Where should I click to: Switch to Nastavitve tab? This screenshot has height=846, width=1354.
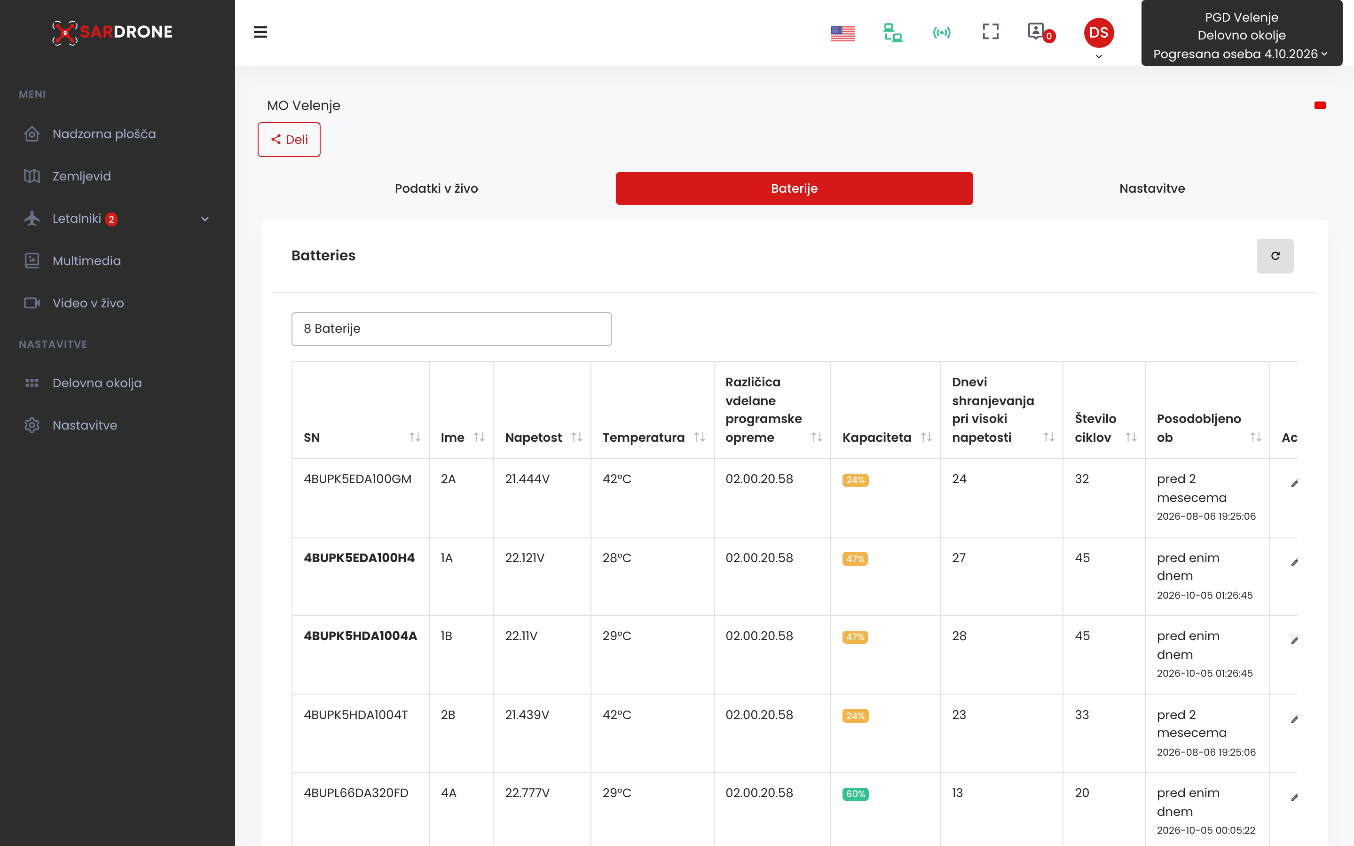click(1152, 188)
